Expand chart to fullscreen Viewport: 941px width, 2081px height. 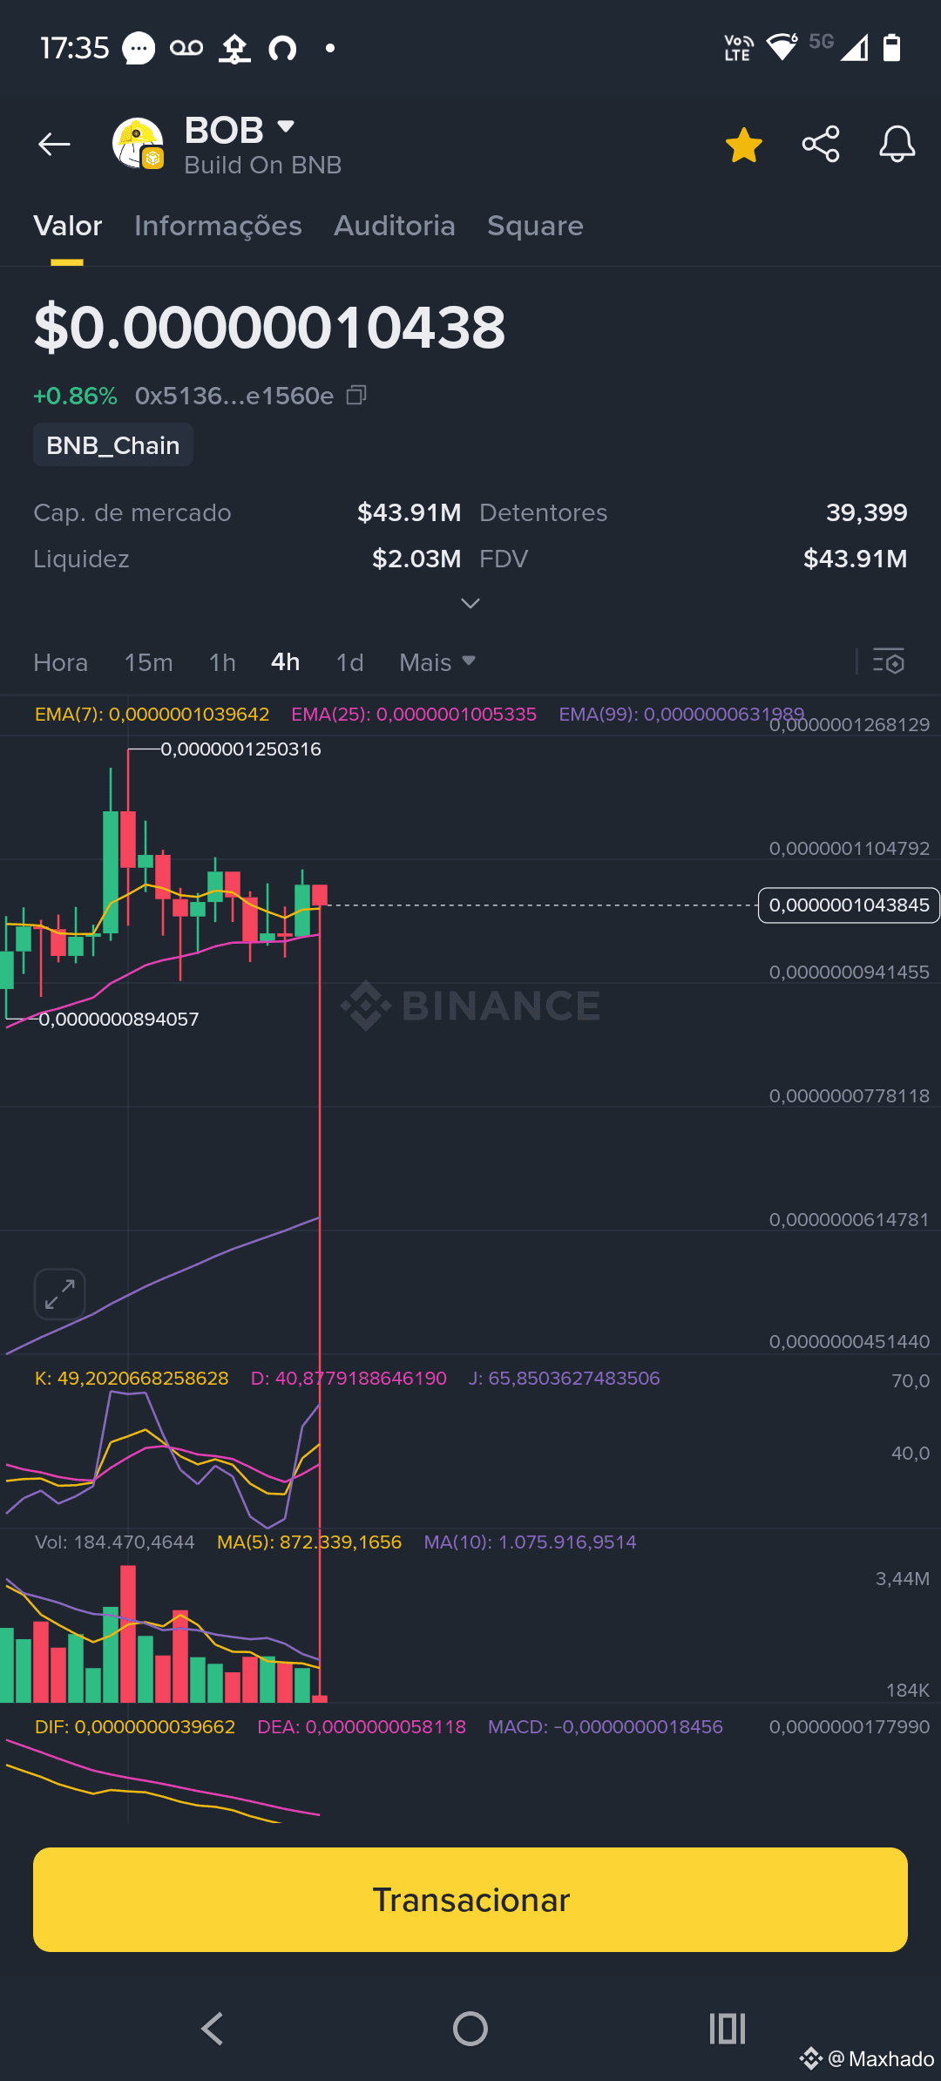click(x=59, y=1294)
